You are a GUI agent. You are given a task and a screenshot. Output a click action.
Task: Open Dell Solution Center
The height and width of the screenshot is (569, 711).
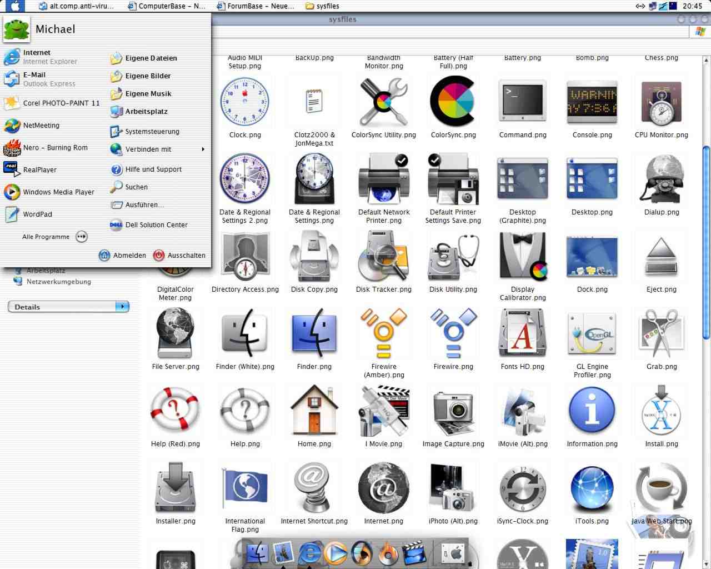pyautogui.click(x=149, y=225)
